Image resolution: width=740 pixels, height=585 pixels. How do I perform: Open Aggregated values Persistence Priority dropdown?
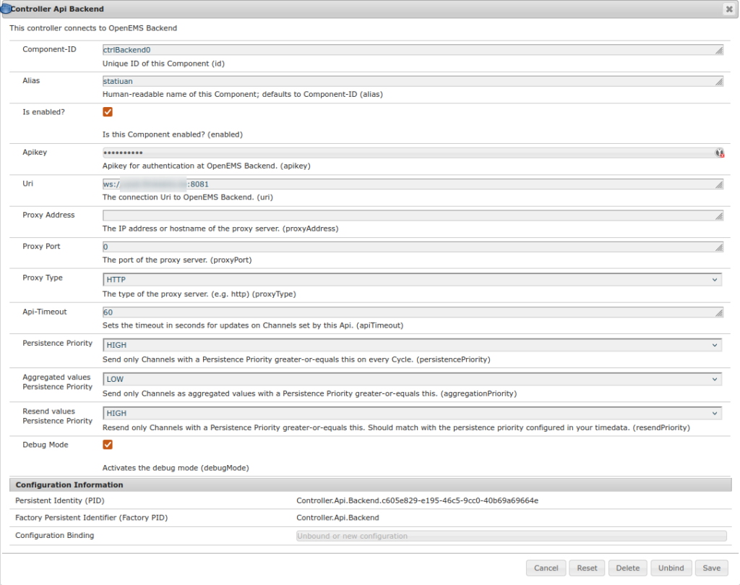pos(412,379)
